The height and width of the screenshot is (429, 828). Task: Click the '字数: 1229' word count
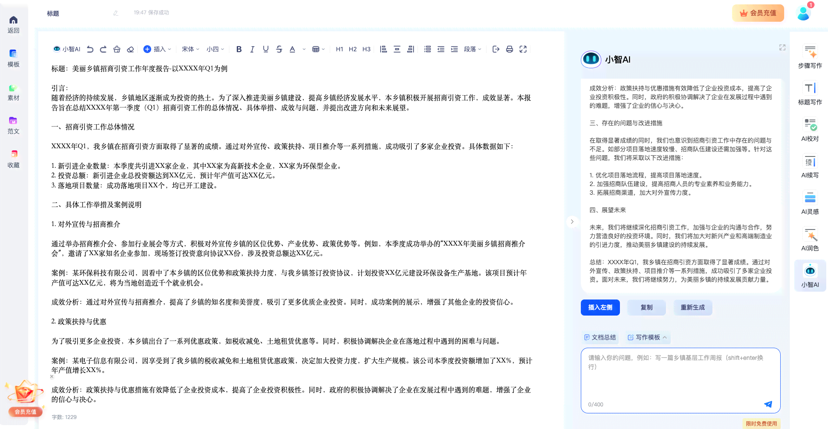(64, 417)
